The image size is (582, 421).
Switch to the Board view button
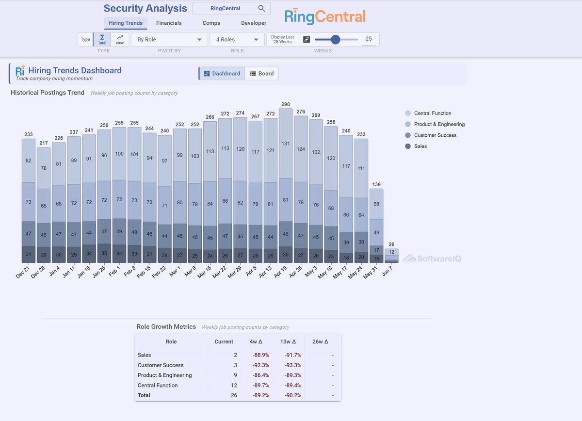[x=262, y=74]
